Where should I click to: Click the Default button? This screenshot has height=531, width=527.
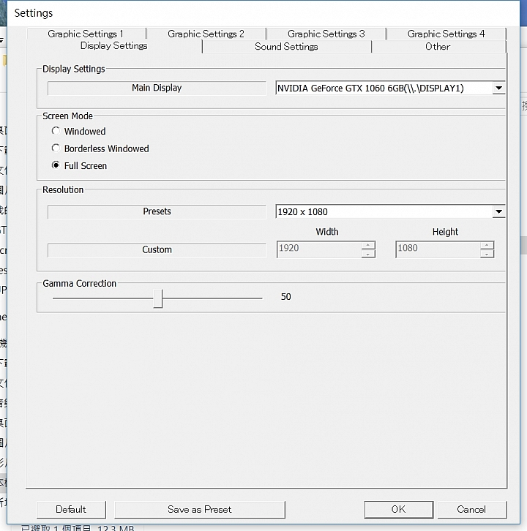pyautogui.click(x=71, y=509)
